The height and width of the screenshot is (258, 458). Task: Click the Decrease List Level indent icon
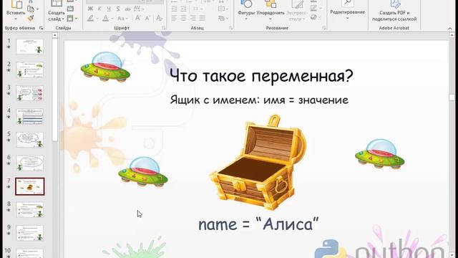click(174, 9)
